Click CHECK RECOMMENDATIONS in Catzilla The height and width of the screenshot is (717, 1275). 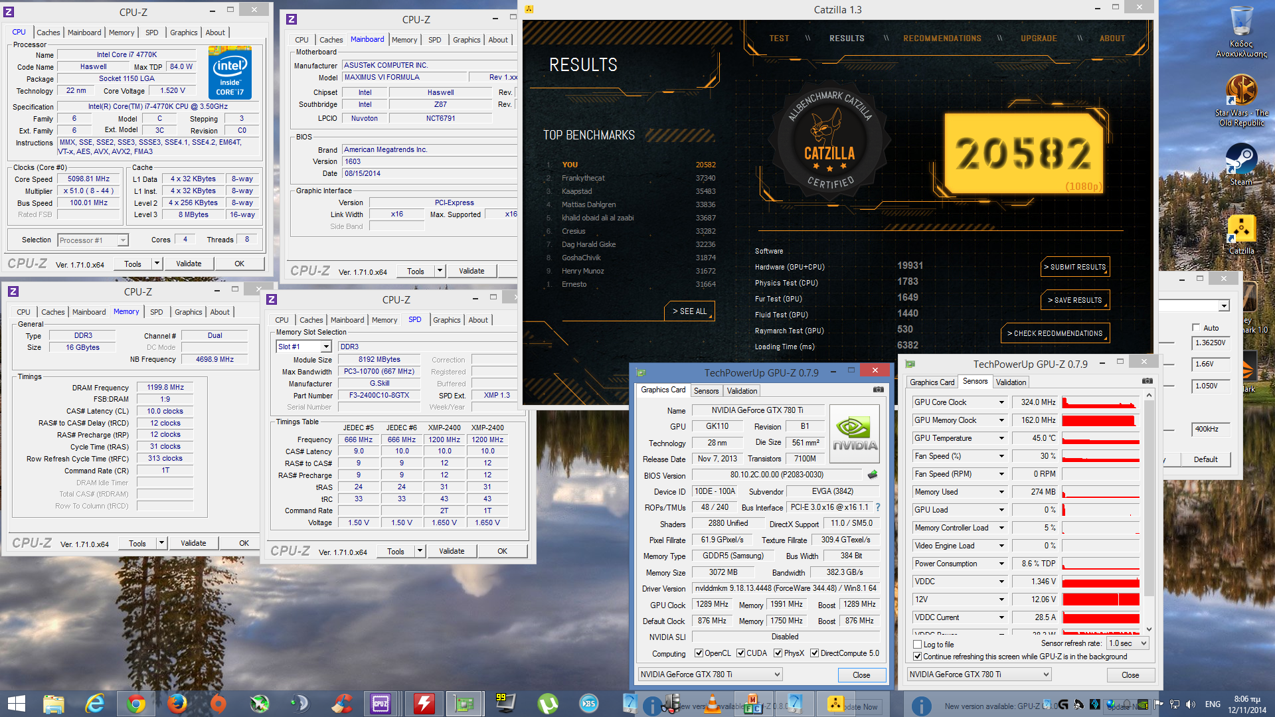point(1055,333)
